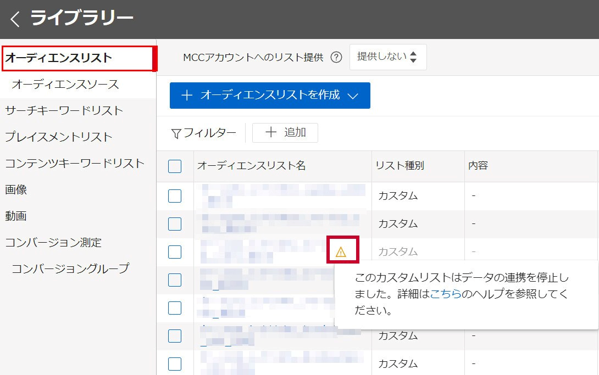599x375 pixels.
Task: Open コンバージョン測定 in the sidebar
Action: pyautogui.click(x=53, y=242)
